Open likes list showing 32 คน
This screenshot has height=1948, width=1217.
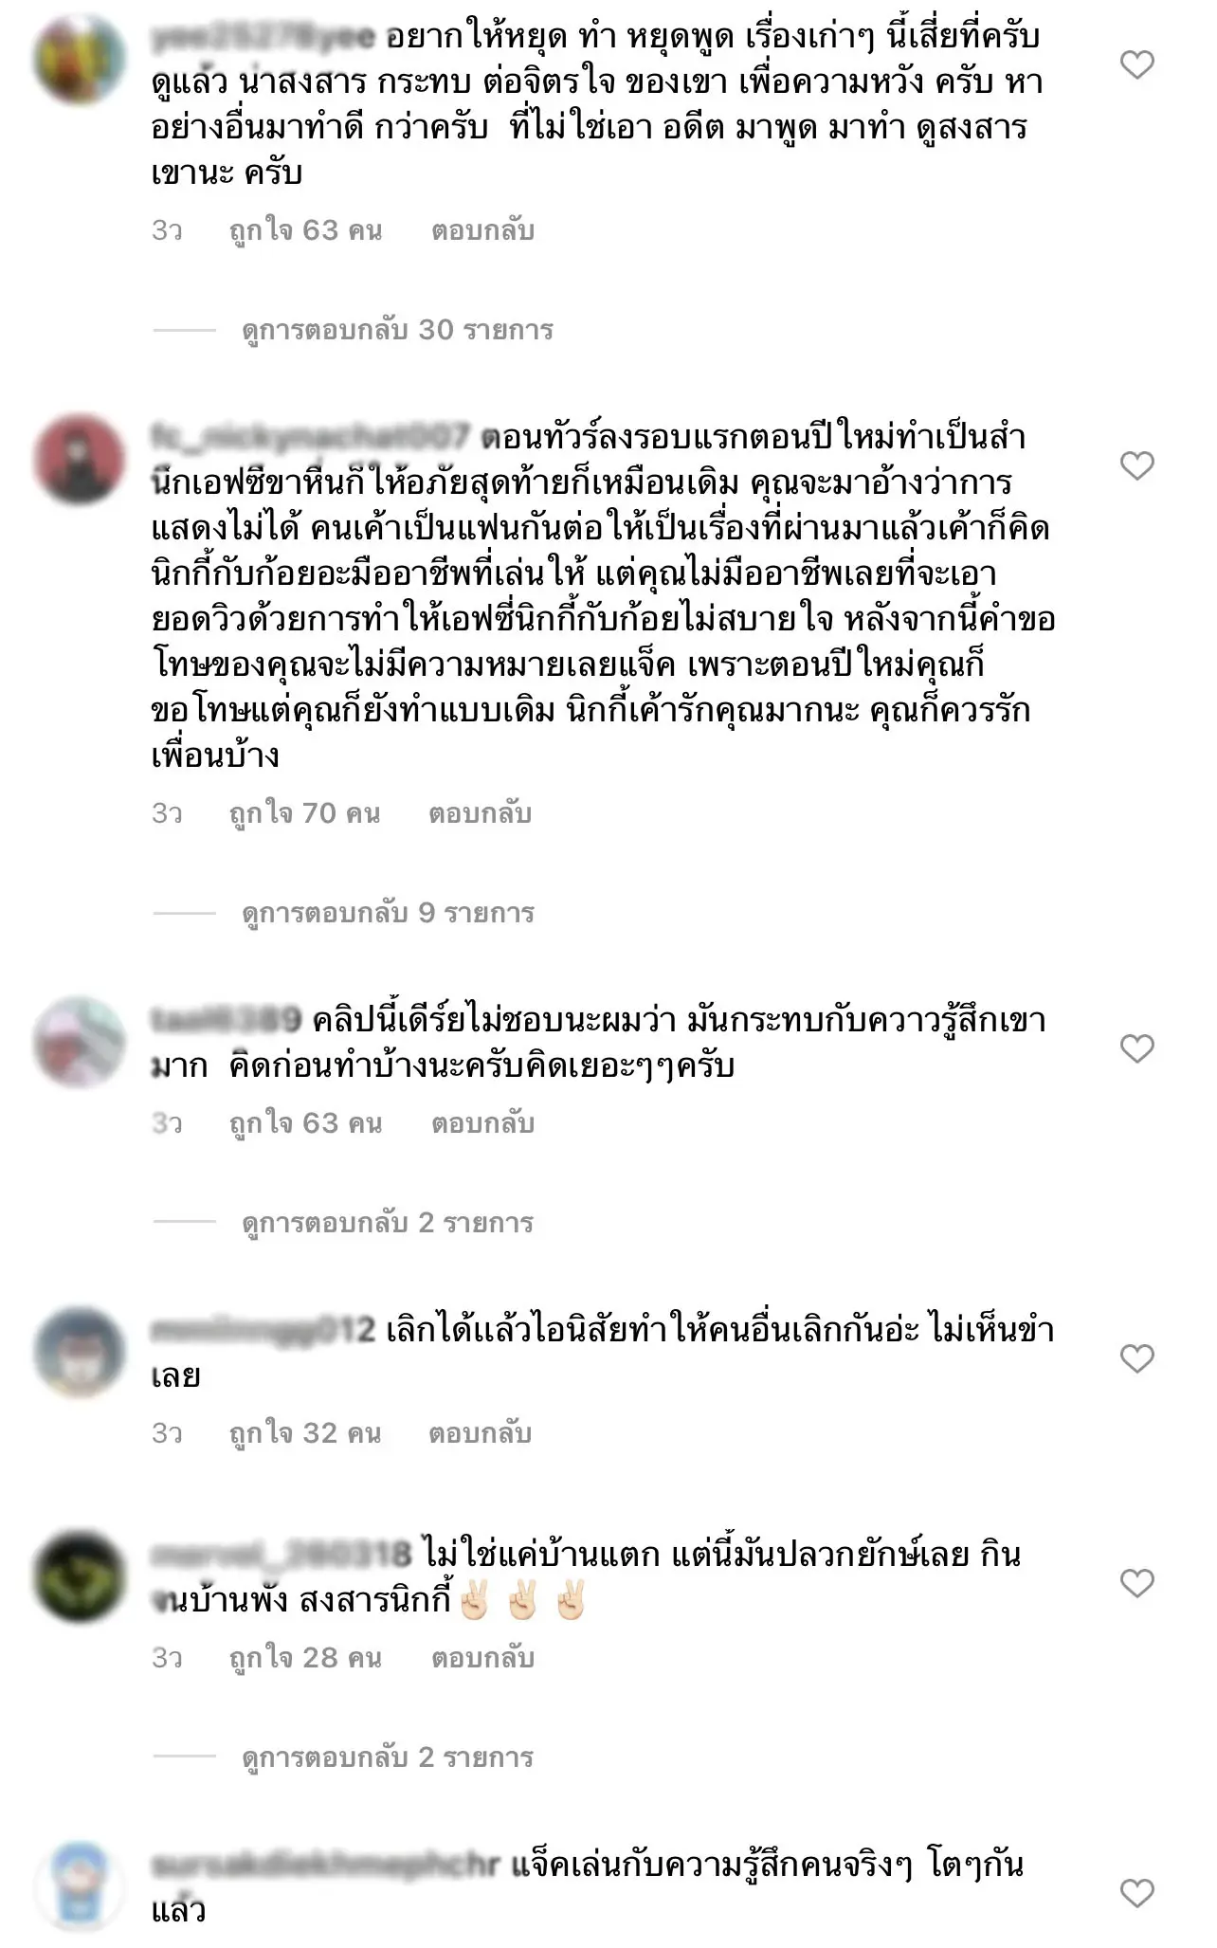(305, 1433)
